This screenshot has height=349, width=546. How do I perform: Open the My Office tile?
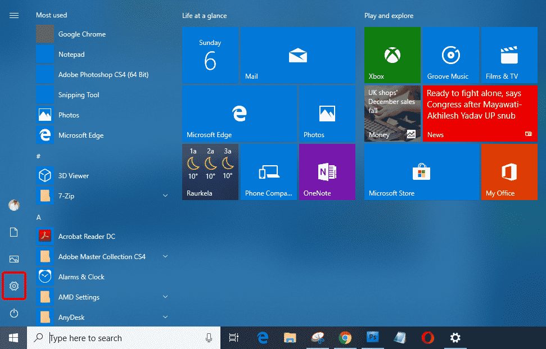[x=509, y=172]
